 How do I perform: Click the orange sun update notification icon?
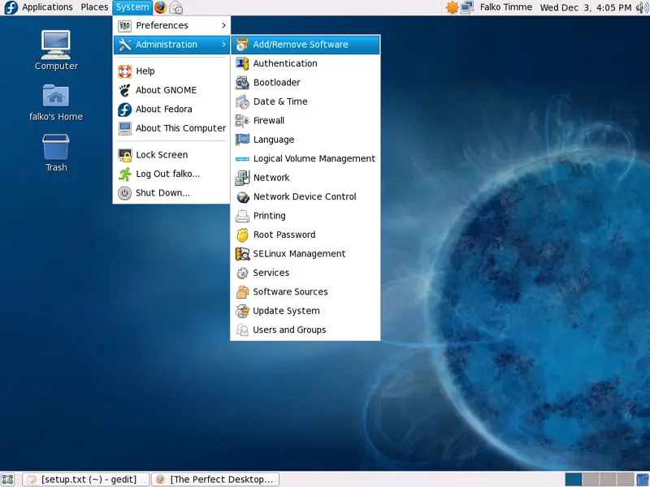coord(452,7)
